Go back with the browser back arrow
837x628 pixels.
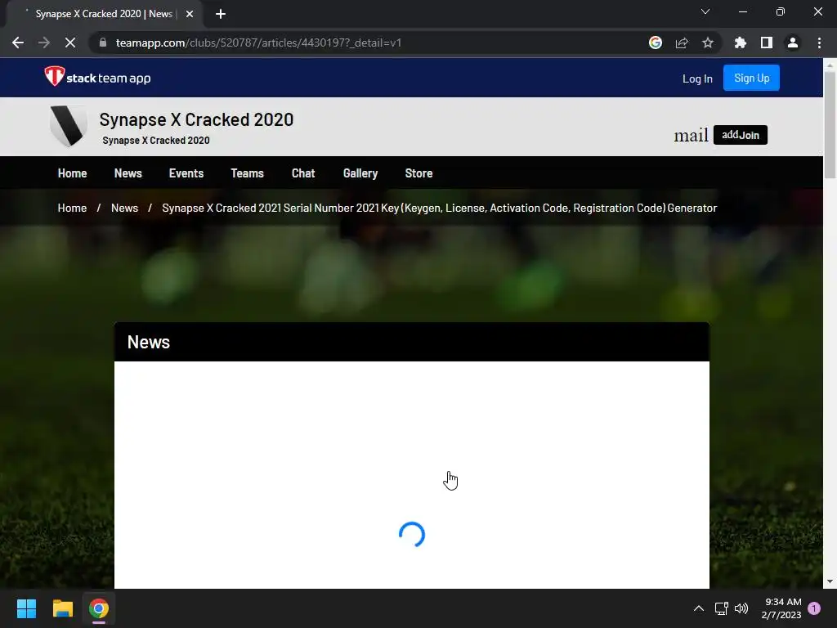18,43
